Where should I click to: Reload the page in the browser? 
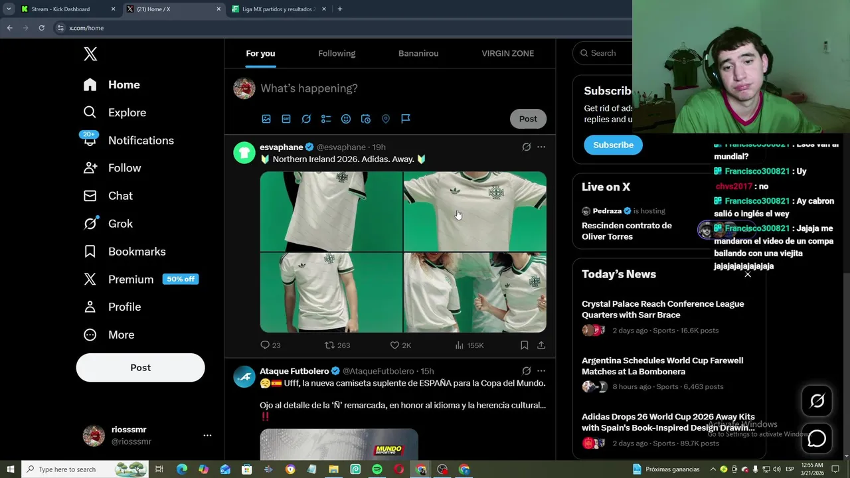41,28
